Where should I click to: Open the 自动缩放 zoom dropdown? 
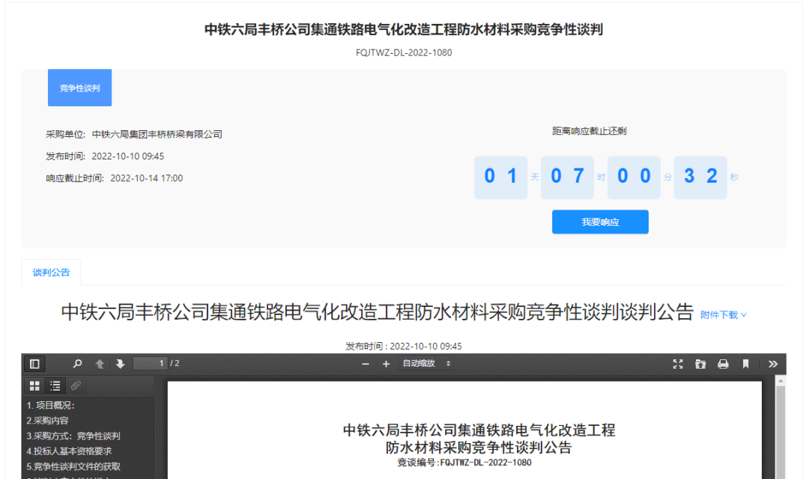[426, 364]
